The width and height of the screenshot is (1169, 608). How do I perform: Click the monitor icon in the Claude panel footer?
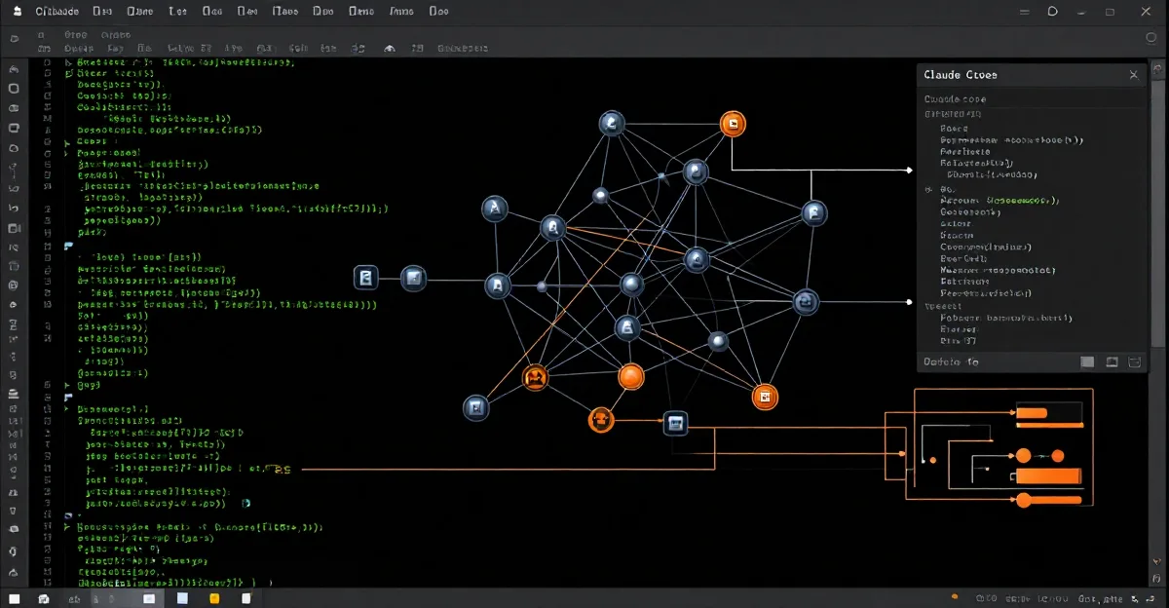1112,362
